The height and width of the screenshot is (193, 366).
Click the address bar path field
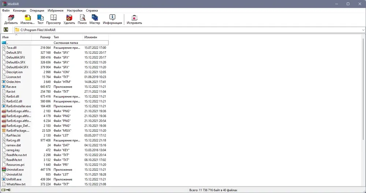coord(183,30)
